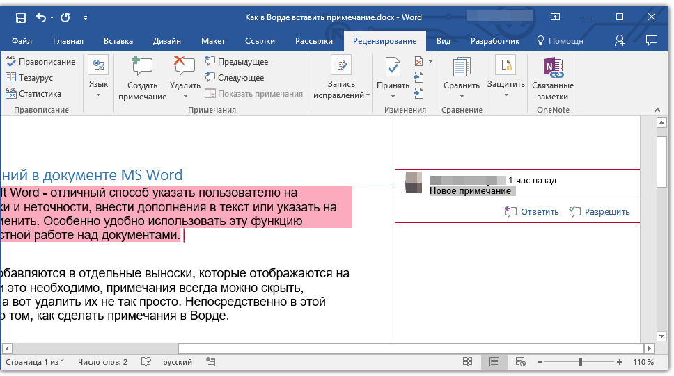Click Ответить (Reply) on the comment
Image resolution: width=674 pixels, height=376 pixels.
(533, 212)
